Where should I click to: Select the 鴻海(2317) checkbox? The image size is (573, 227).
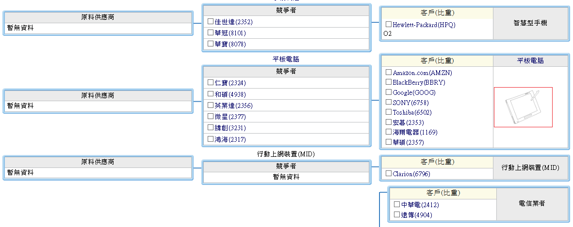[x=211, y=139]
